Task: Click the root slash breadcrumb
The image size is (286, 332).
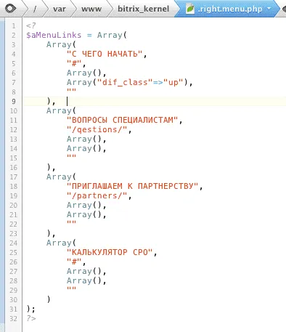Action: pyautogui.click(x=35, y=9)
